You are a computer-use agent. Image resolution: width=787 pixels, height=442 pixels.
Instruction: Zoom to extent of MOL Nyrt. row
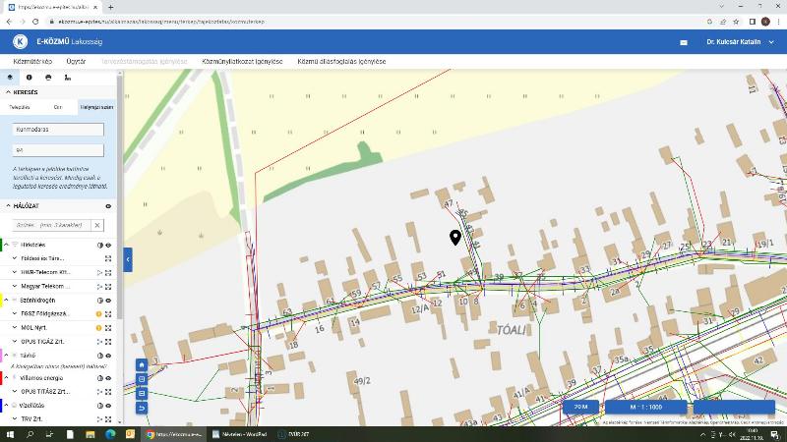(108, 328)
